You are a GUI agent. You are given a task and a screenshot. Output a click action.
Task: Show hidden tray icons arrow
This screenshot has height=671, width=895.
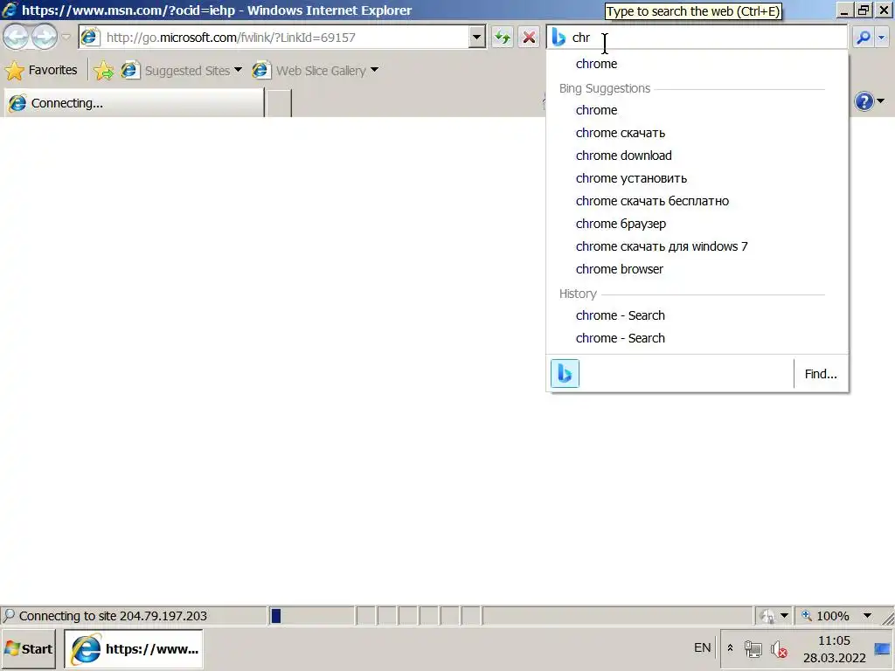click(x=730, y=648)
